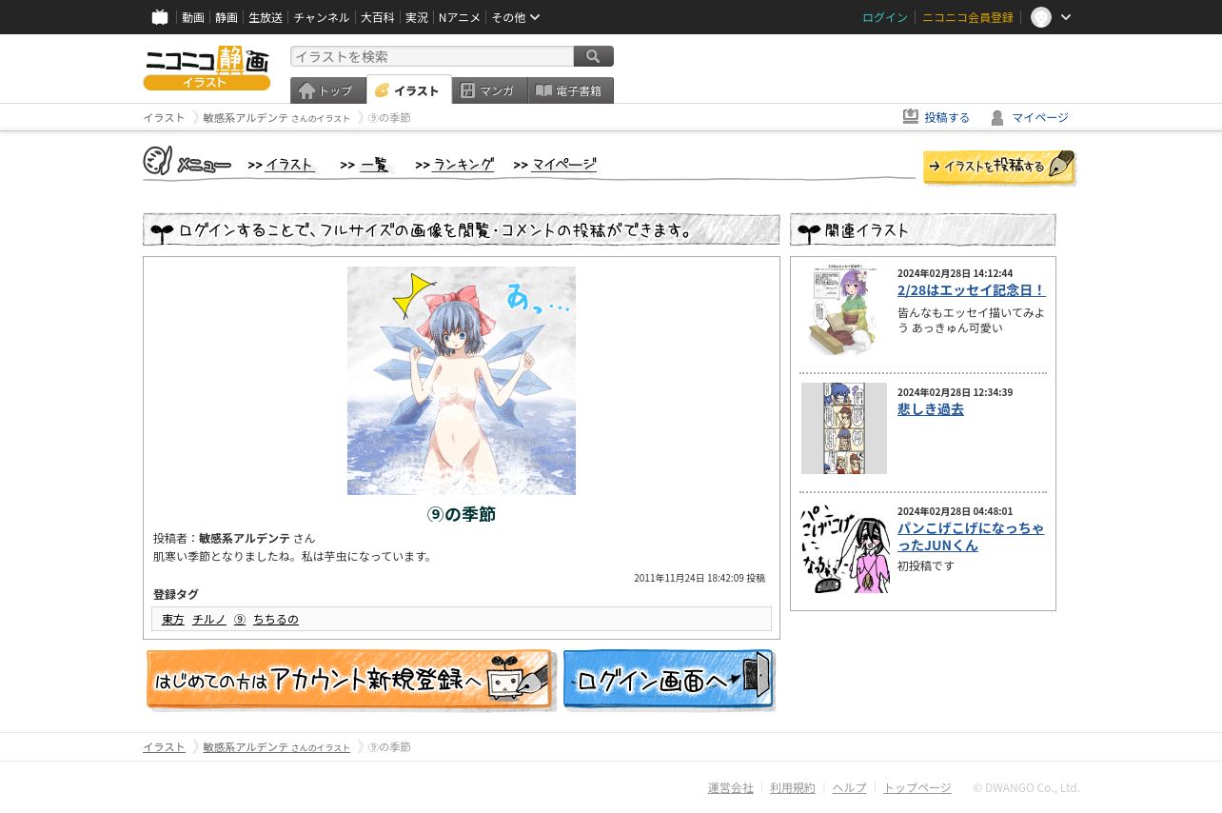Viewport: 1222px width, 813px height.
Task: Click sprout icon in login notice header
Action: (162, 232)
